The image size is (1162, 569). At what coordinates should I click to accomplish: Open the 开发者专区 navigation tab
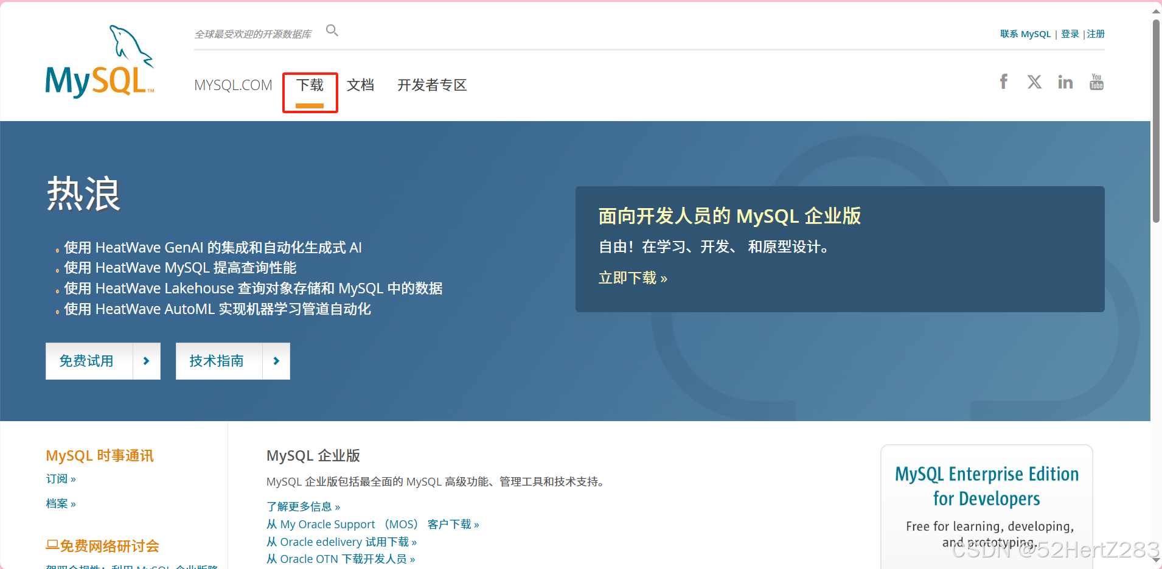(432, 85)
